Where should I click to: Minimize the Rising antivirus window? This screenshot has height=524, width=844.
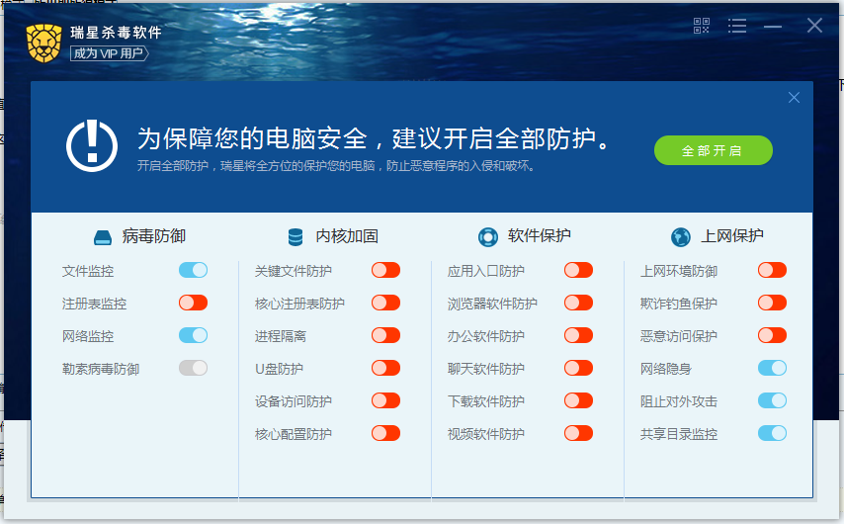coord(773,26)
